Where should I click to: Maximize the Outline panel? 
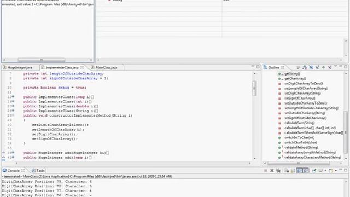346,67
